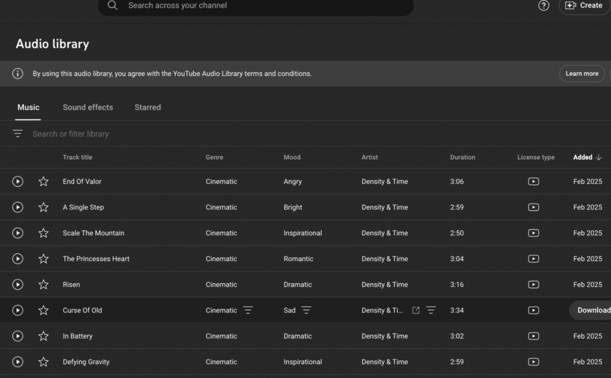Star The Princesses Heart track
Screen dimensions: 611x378
tap(43, 259)
